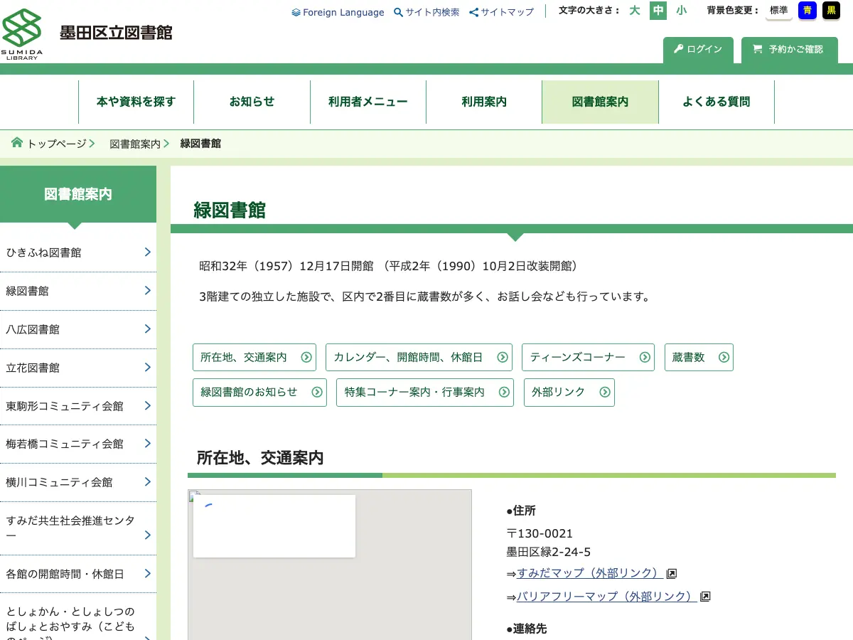This screenshot has height=640, width=853.
Task: Select blue (青) background color
Action: point(808,11)
